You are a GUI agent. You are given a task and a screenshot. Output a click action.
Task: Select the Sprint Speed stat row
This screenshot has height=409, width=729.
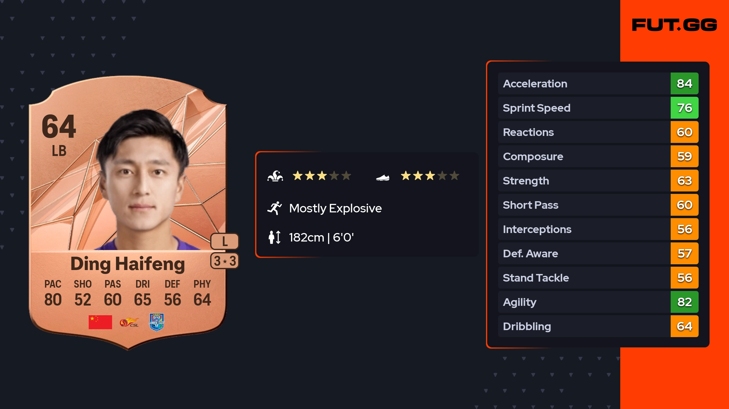point(598,108)
